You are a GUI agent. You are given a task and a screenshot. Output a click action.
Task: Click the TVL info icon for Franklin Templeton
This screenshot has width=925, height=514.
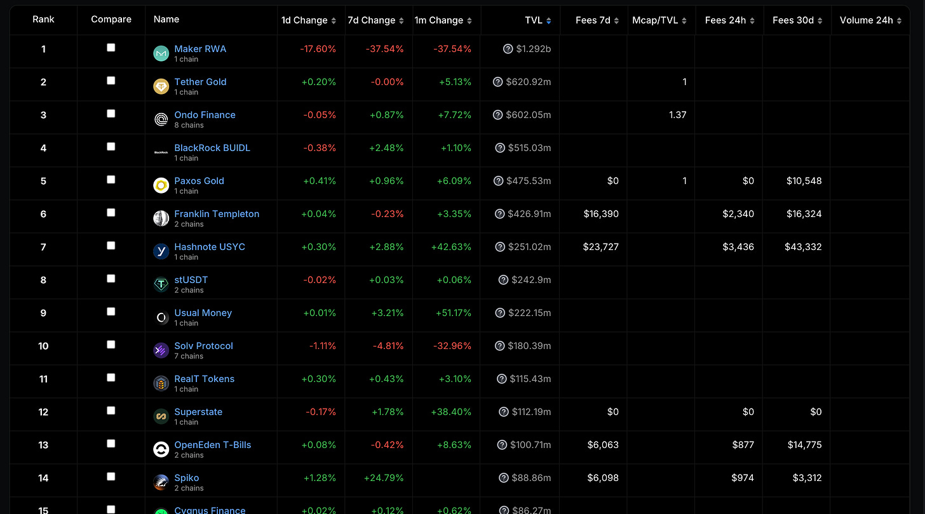(x=500, y=214)
